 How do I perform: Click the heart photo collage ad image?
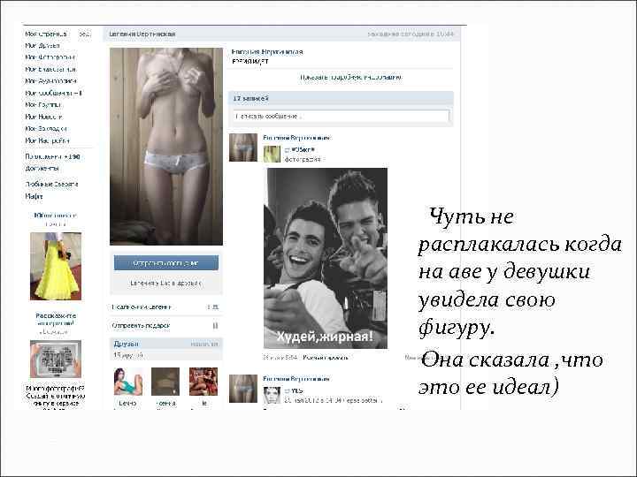click(56, 359)
